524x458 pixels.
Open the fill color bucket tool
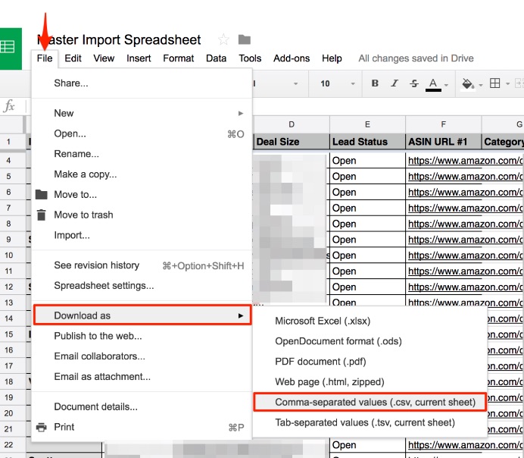468,83
